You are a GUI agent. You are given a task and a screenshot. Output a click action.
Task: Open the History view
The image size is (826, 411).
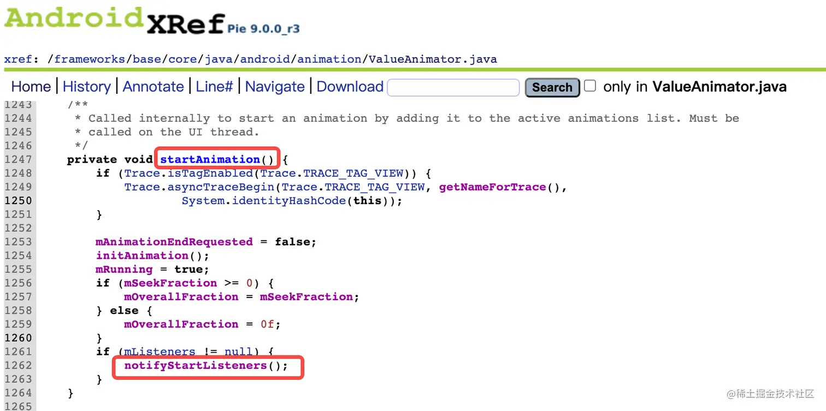pyautogui.click(x=86, y=87)
